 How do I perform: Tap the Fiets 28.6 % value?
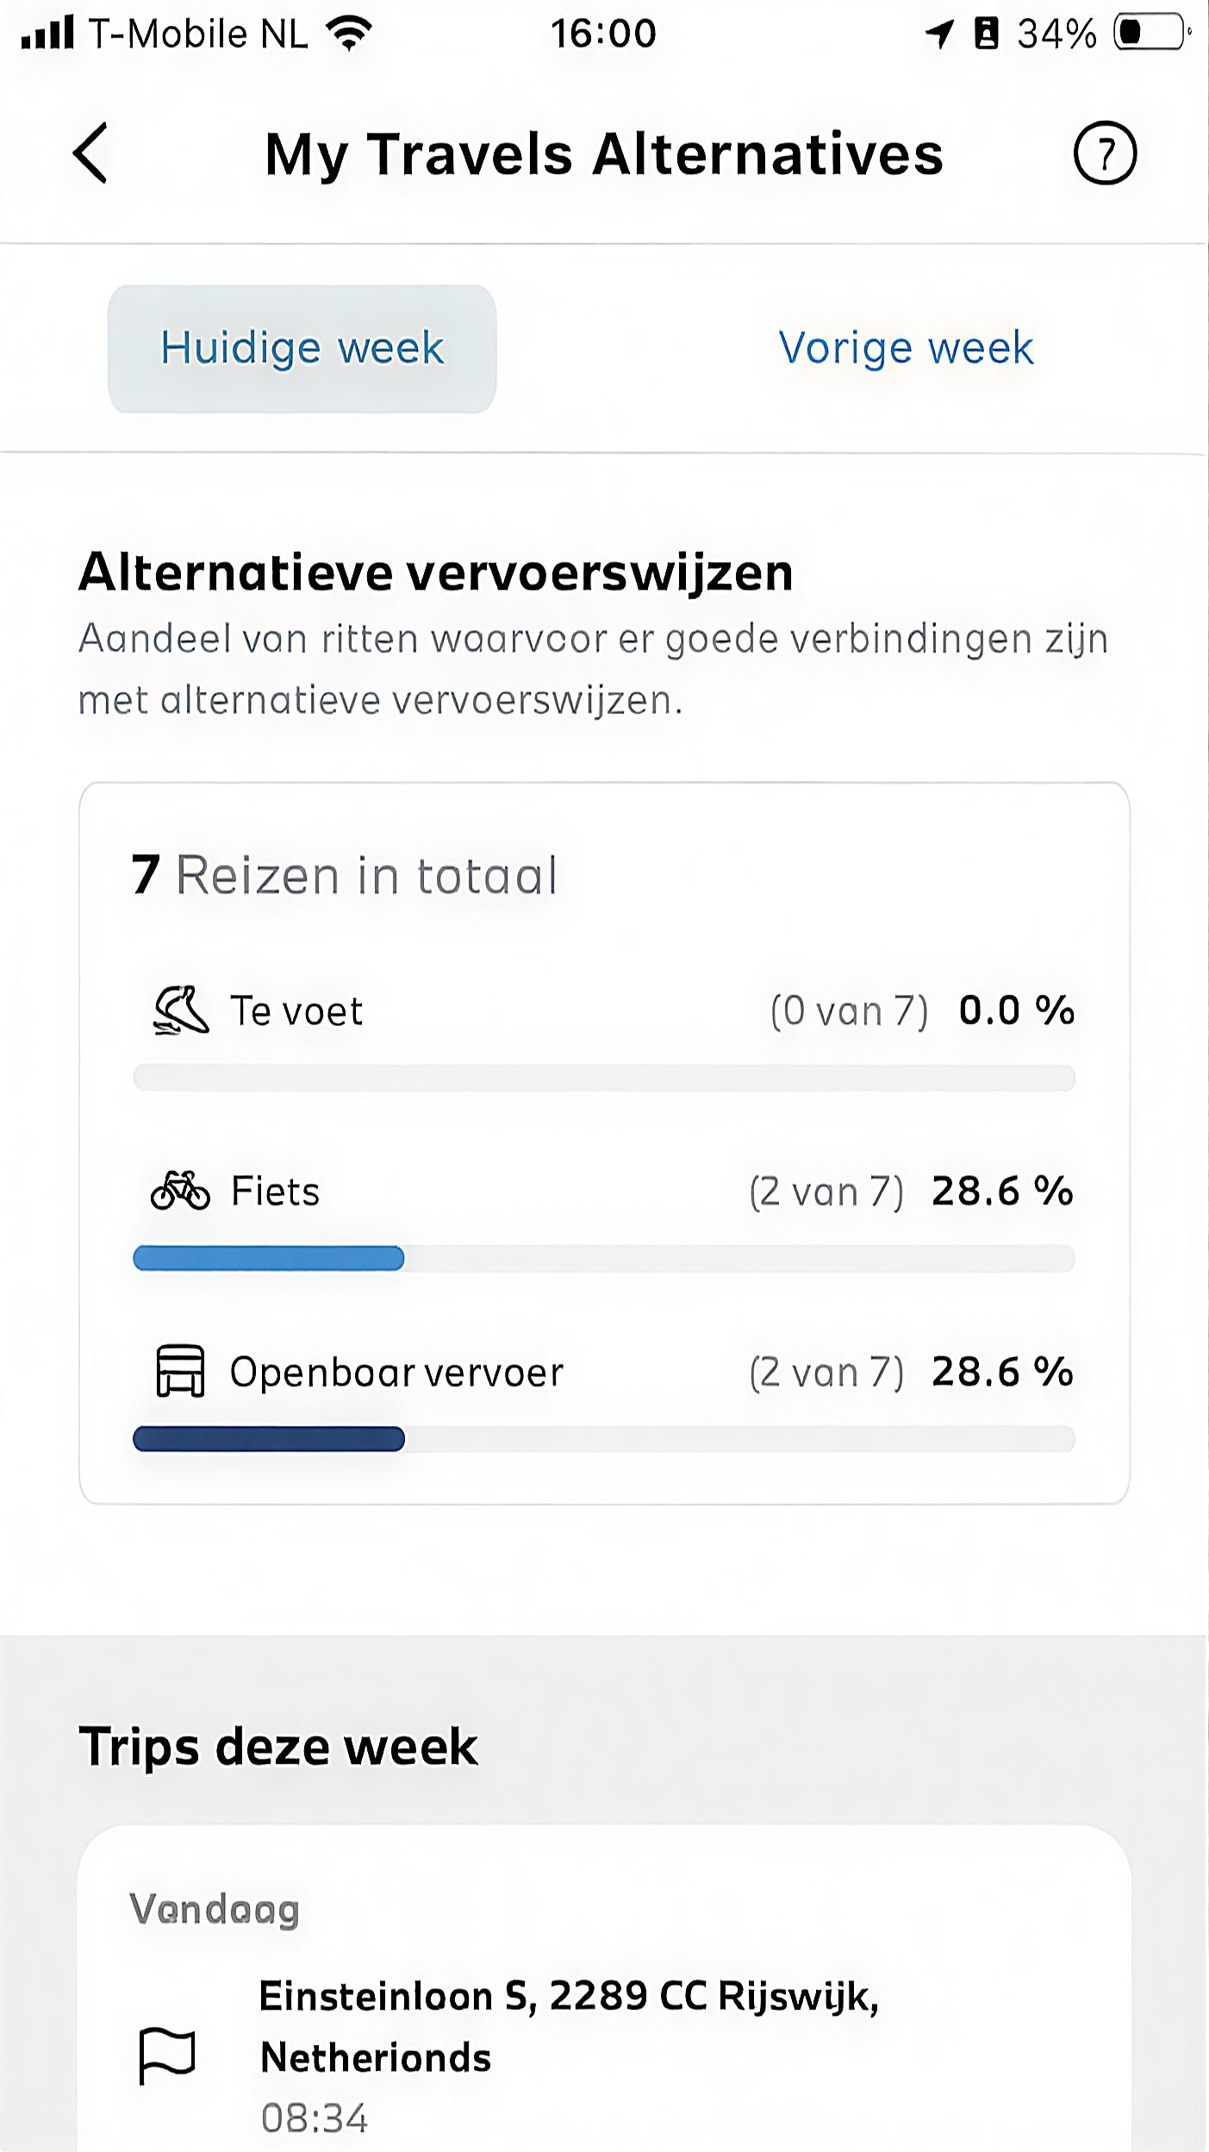1002,1192
